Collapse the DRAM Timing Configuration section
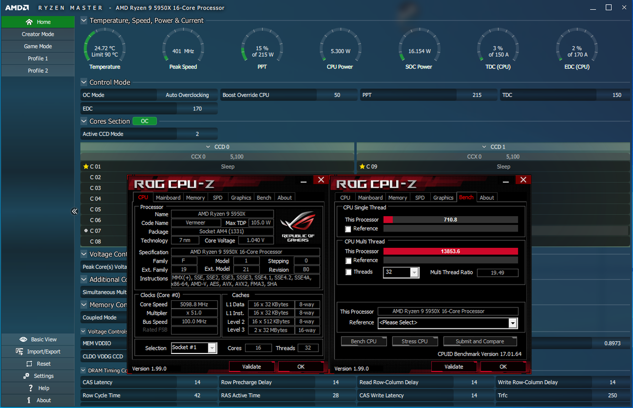The width and height of the screenshot is (633, 408). [84, 370]
